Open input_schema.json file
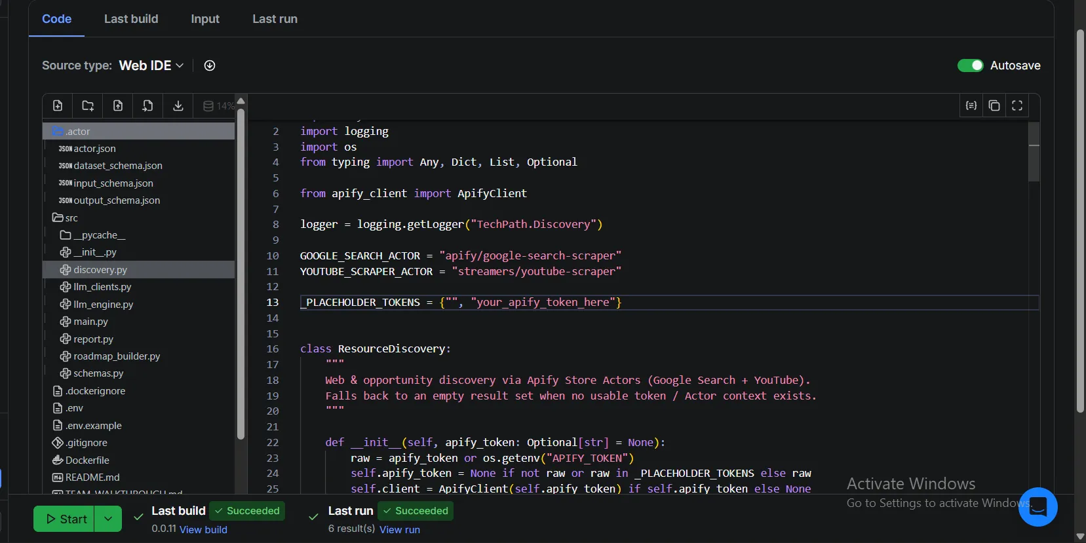 pos(139,183)
